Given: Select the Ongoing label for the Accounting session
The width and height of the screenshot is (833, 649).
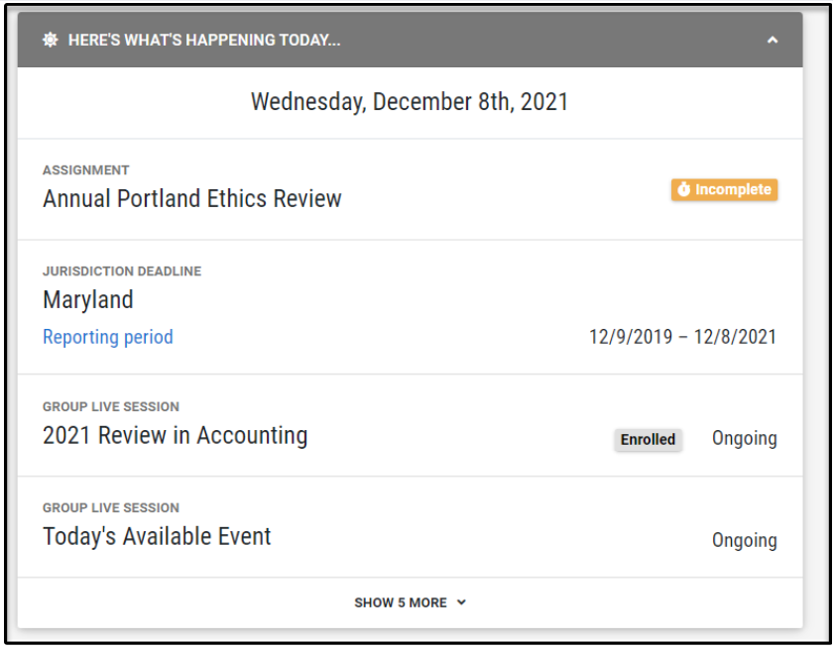Looking at the screenshot, I should [x=744, y=438].
